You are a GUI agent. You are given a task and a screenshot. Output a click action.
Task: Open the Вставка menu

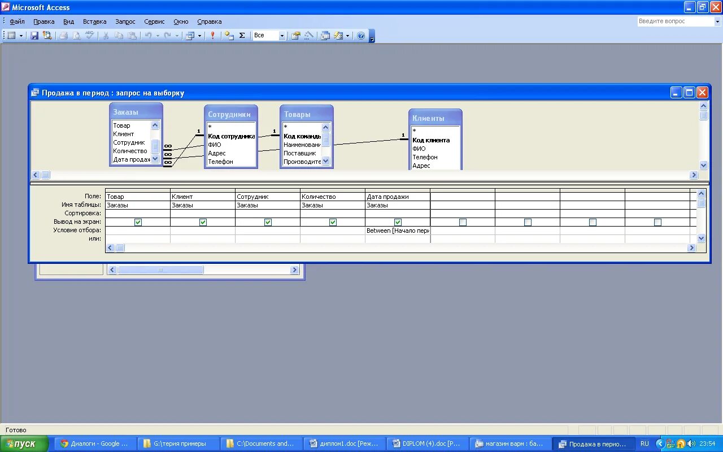point(94,21)
